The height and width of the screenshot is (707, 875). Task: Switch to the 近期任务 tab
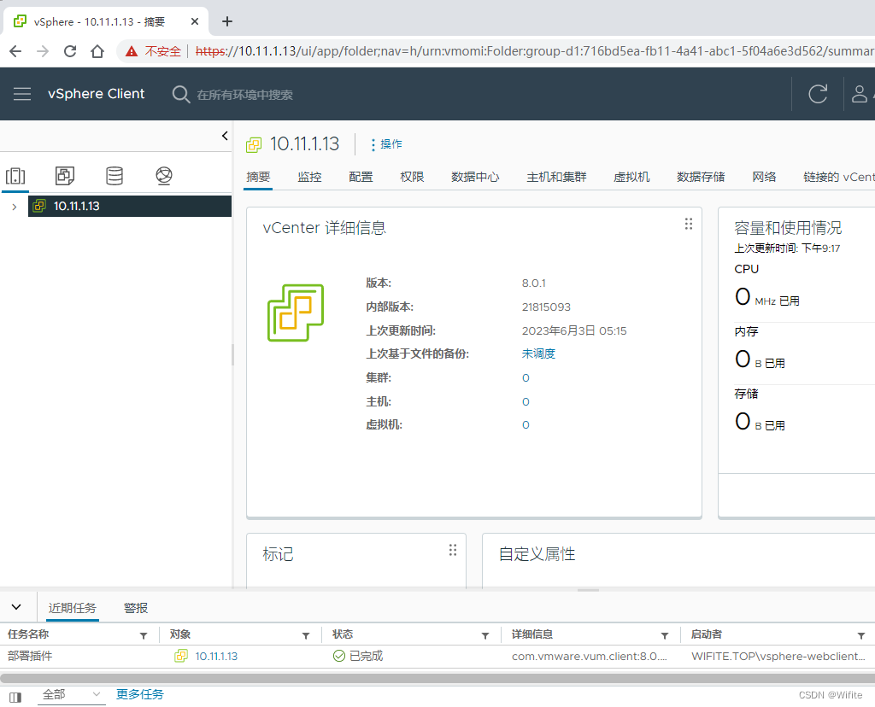72,608
